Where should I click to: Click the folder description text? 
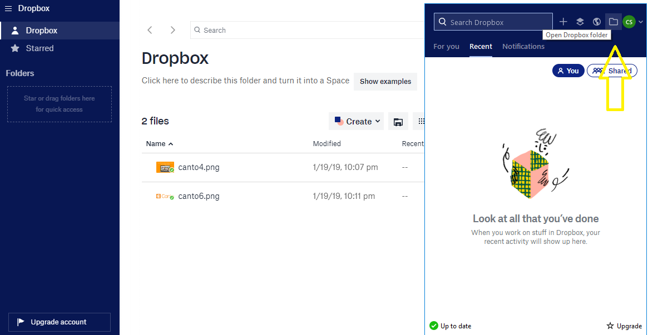click(245, 81)
